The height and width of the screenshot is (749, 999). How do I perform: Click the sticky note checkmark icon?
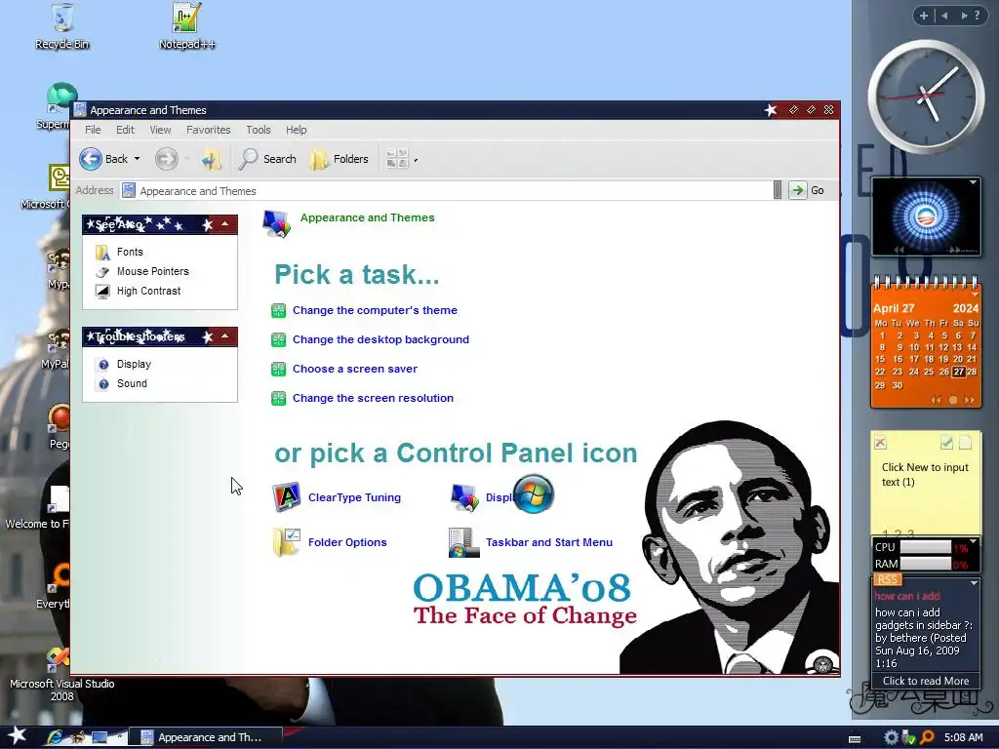[946, 442]
